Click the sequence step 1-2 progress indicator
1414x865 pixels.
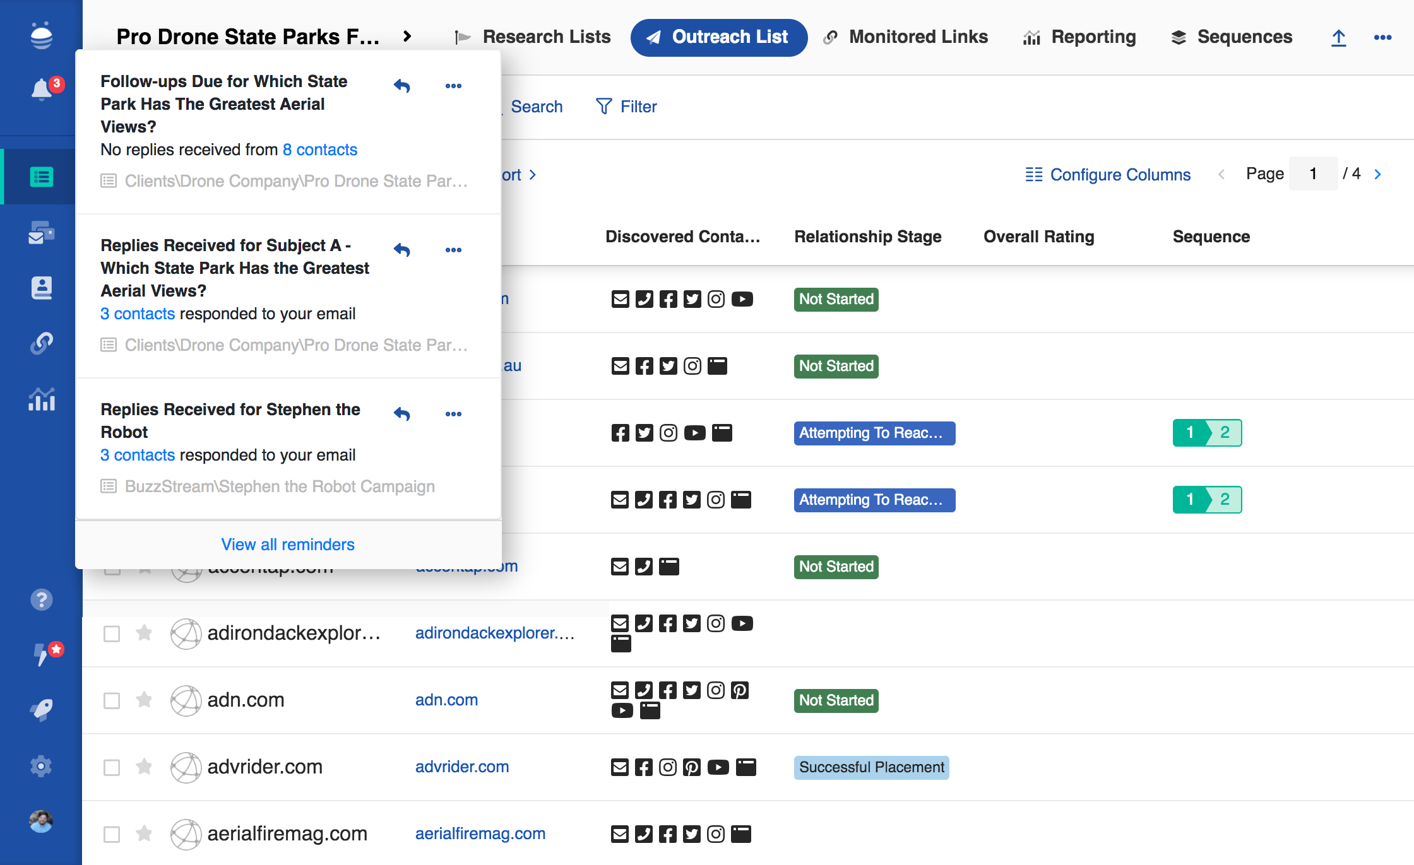(1207, 433)
